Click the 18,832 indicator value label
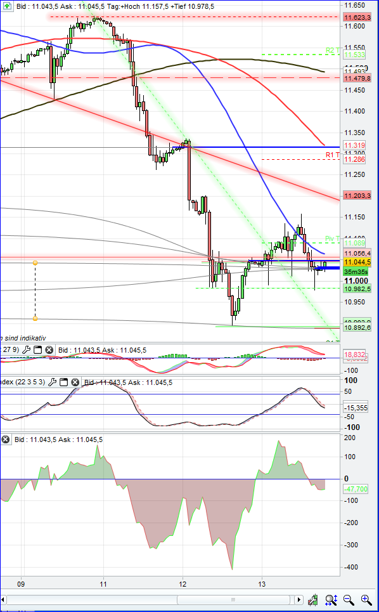Screen dimensions: 379x612 pyautogui.click(x=355, y=355)
